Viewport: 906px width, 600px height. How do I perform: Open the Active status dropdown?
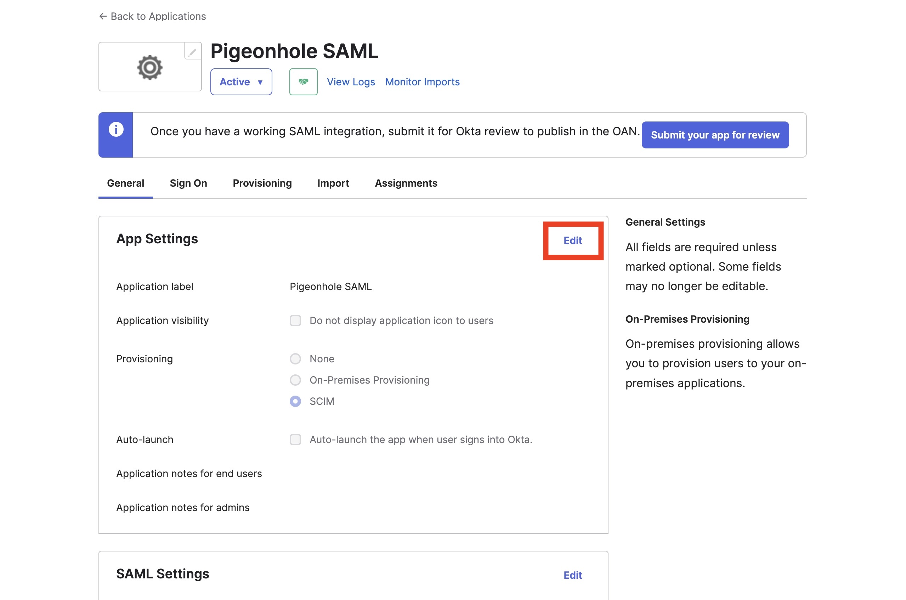(x=241, y=81)
